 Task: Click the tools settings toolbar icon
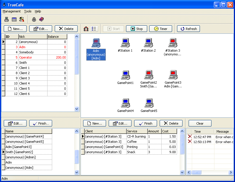(22, 19)
